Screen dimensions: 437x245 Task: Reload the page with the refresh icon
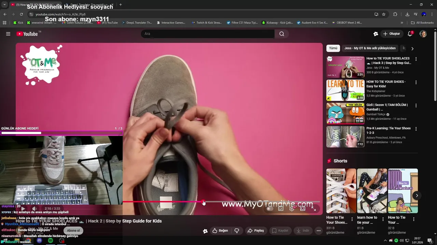tap(21, 14)
